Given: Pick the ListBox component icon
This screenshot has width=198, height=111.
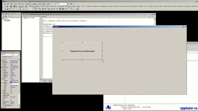Looking at the screenshot, I should pos(60,9).
